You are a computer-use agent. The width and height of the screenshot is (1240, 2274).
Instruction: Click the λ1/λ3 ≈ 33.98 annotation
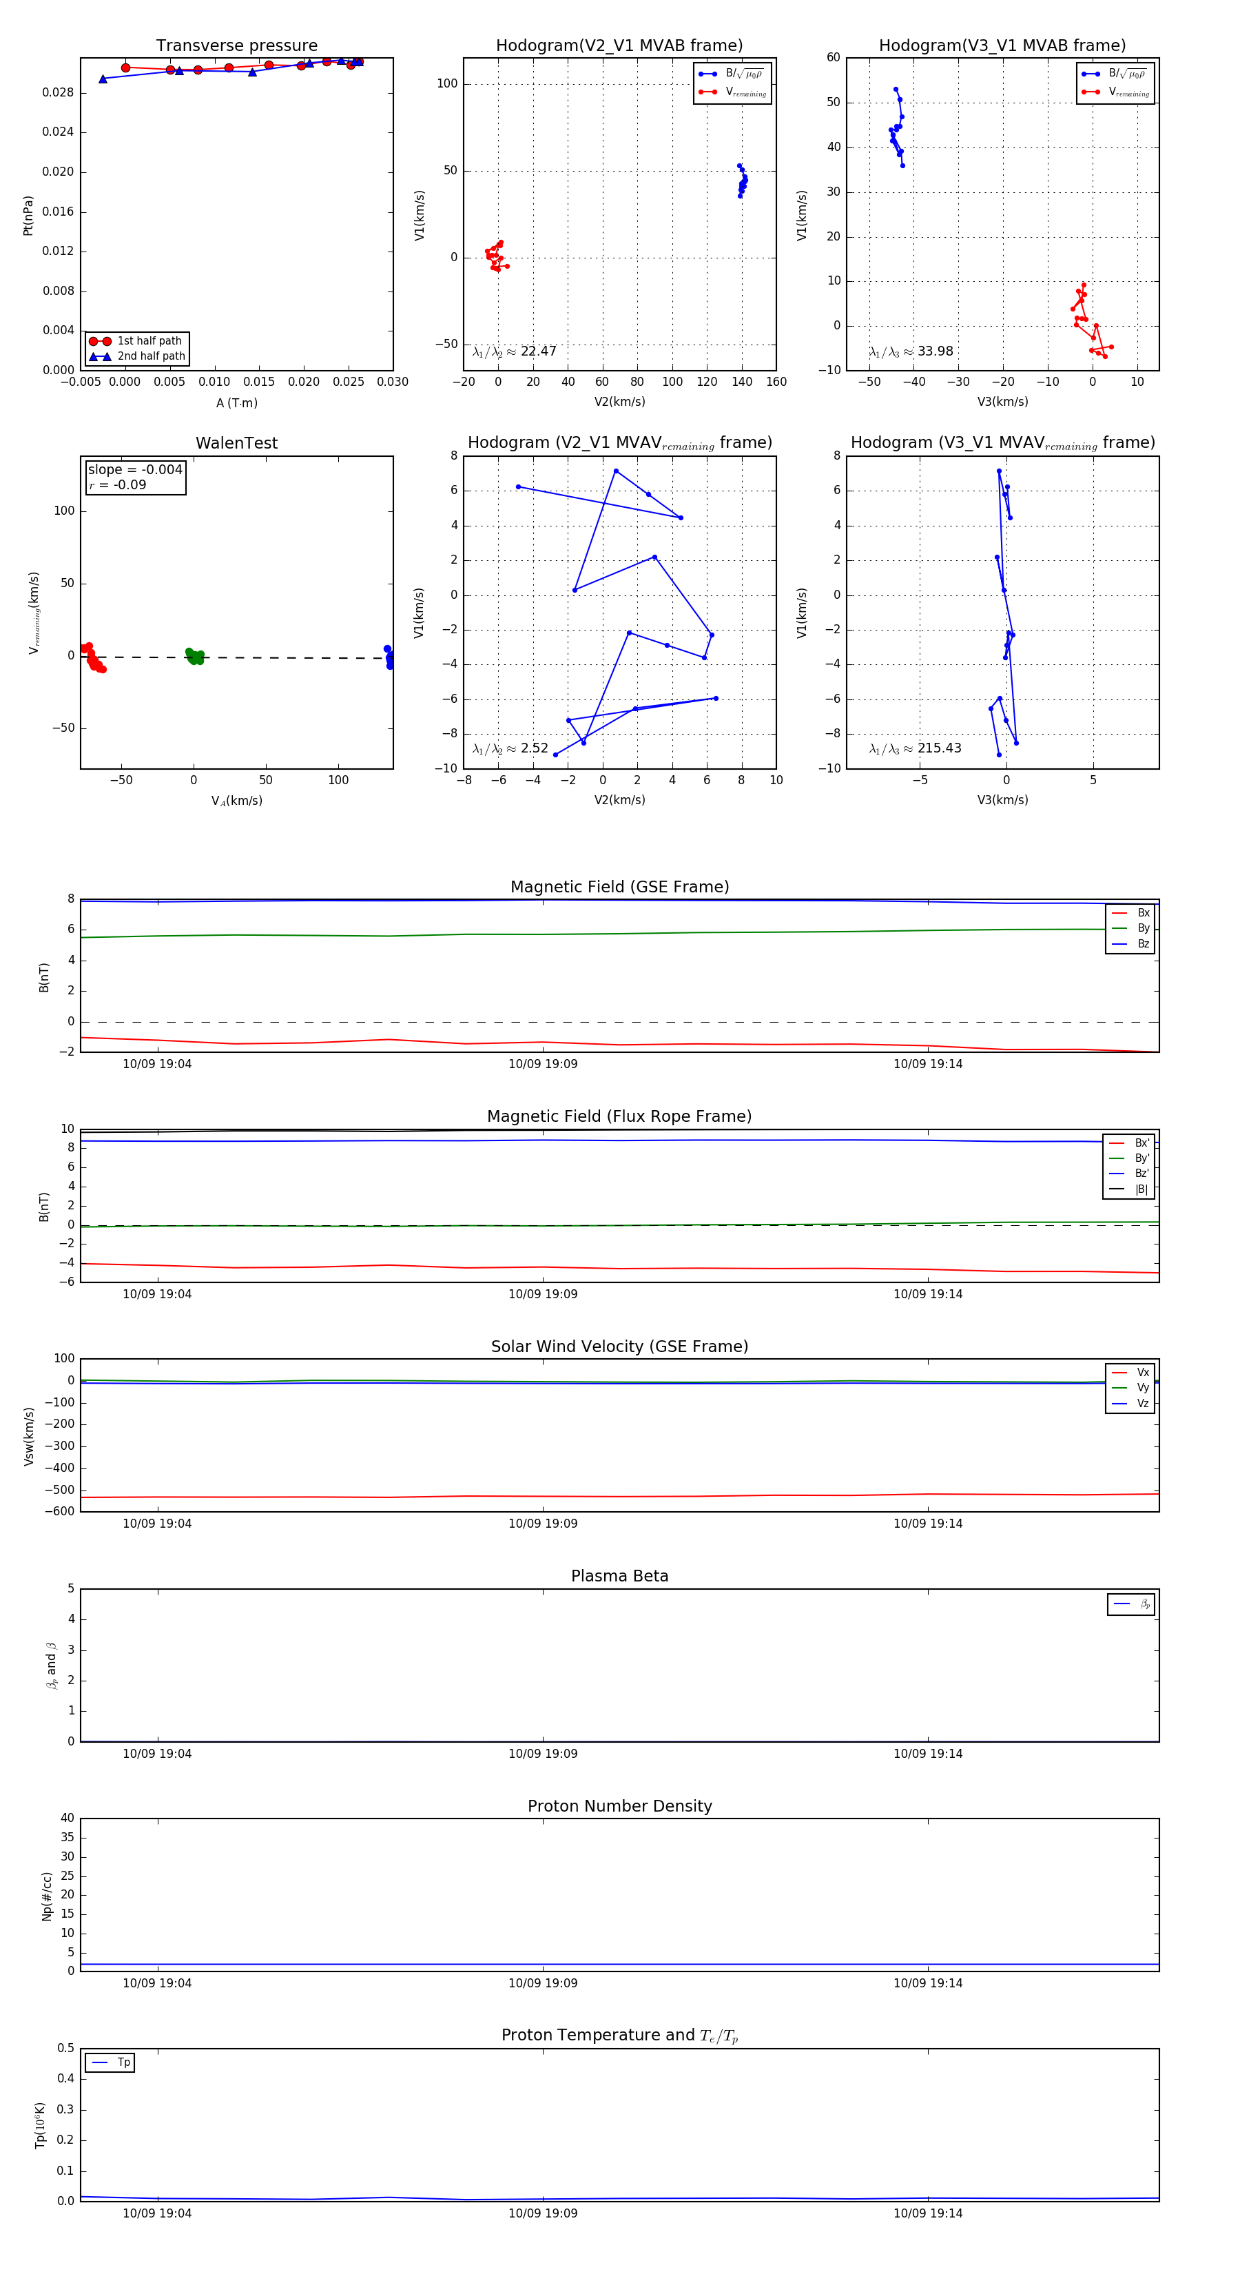point(911,351)
